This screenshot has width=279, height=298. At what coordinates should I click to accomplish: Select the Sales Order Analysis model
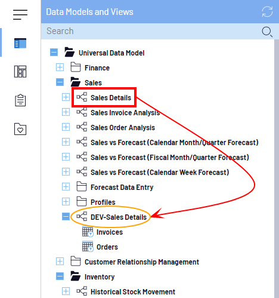coord(123,128)
